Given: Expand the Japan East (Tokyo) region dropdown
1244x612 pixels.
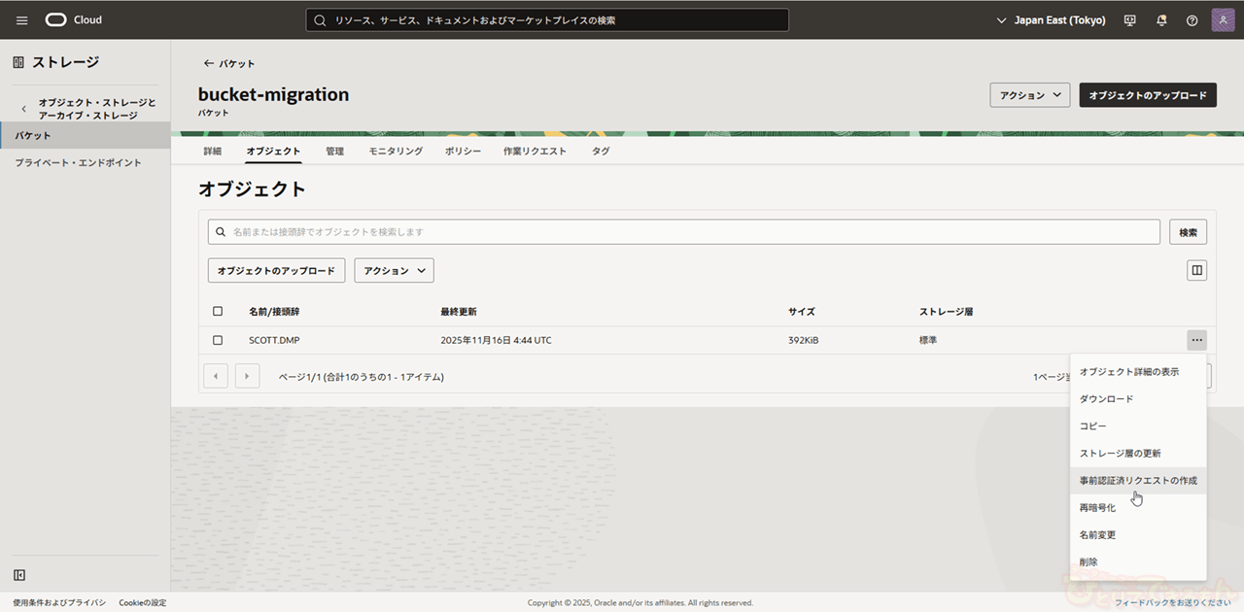Looking at the screenshot, I should 1052,20.
